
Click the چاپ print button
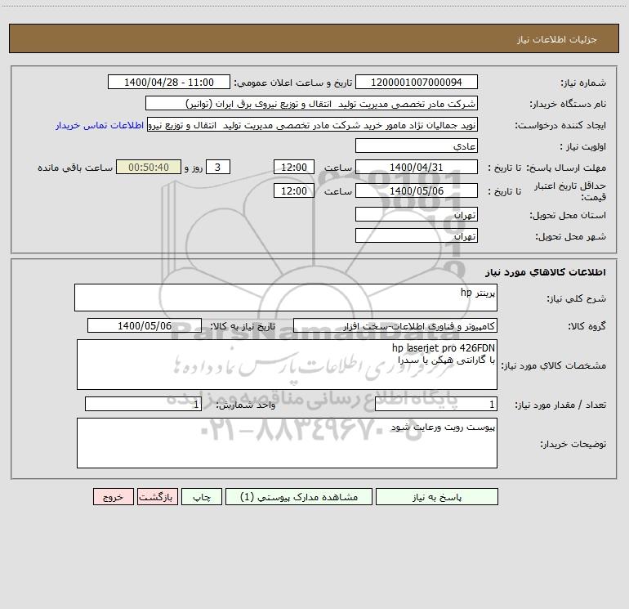coord(202,496)
